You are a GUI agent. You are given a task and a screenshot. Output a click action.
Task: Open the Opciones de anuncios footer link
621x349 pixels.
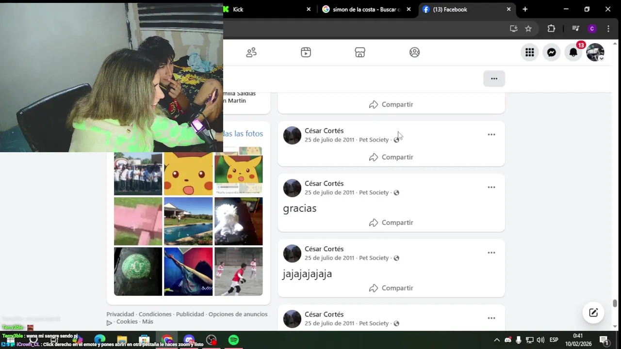[238, 314]
